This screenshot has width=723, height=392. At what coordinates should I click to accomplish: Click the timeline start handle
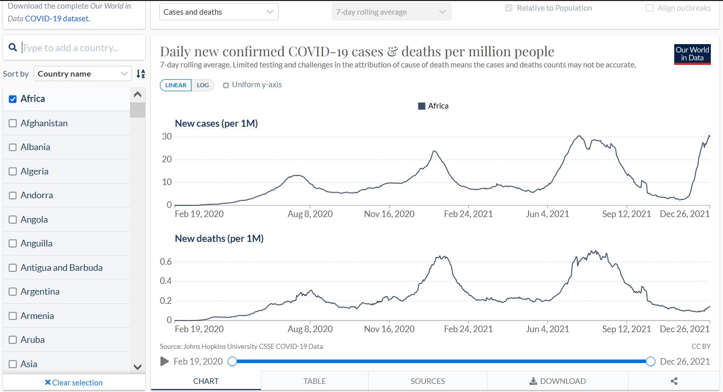coord(232,362)
